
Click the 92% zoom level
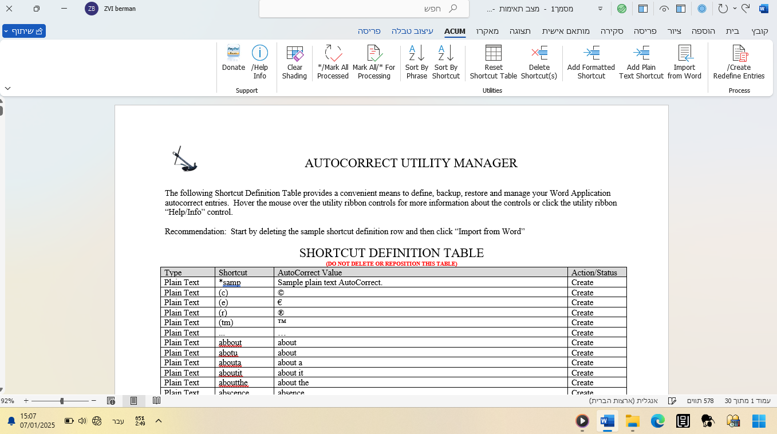tap(7, 401)
